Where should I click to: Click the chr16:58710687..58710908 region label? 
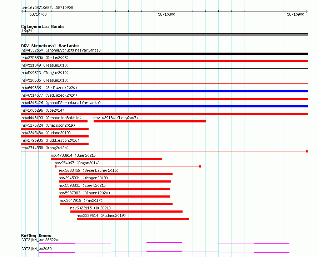click(x=47, y=8)
